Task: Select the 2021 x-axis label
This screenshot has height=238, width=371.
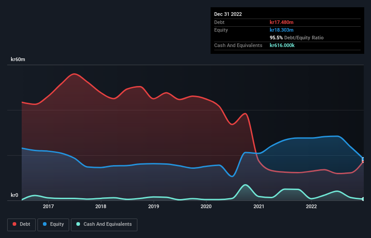Action: tap(259, 206)
